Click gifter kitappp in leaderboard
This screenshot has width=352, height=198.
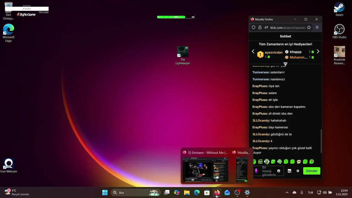pos(296,52)
